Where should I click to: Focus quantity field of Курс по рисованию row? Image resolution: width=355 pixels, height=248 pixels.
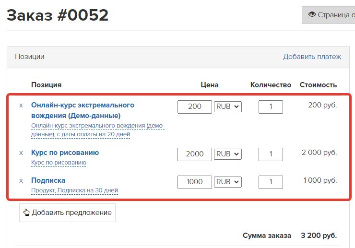(271, 154)
